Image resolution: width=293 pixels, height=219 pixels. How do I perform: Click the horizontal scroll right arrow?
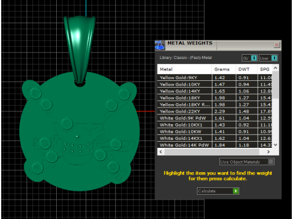[269, 151]
